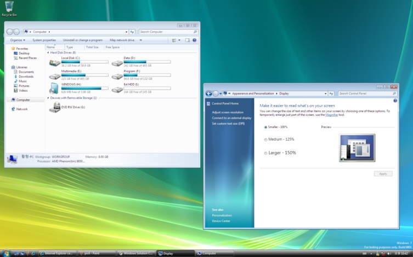
Task: Select the WINDOWS (H:) drive icon
Action: click(54, 89)
